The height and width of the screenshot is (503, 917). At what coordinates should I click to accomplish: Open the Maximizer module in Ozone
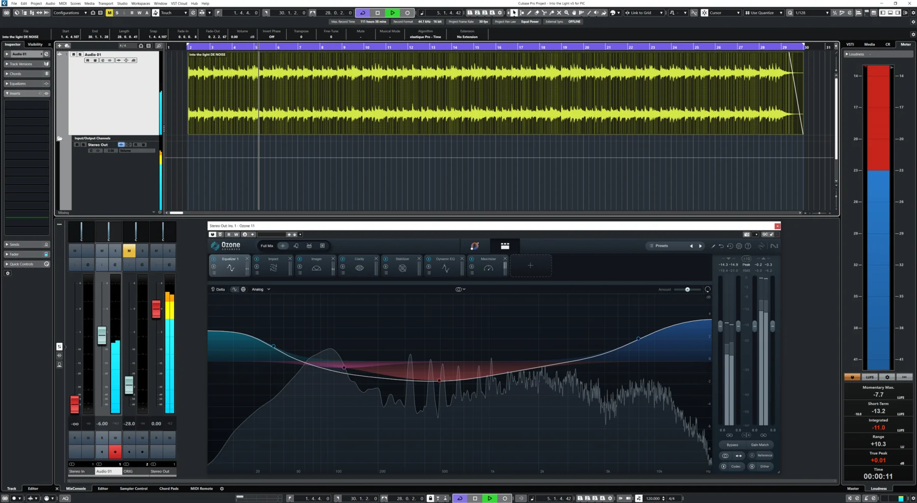pyautogui.click(x=487, y=259)
